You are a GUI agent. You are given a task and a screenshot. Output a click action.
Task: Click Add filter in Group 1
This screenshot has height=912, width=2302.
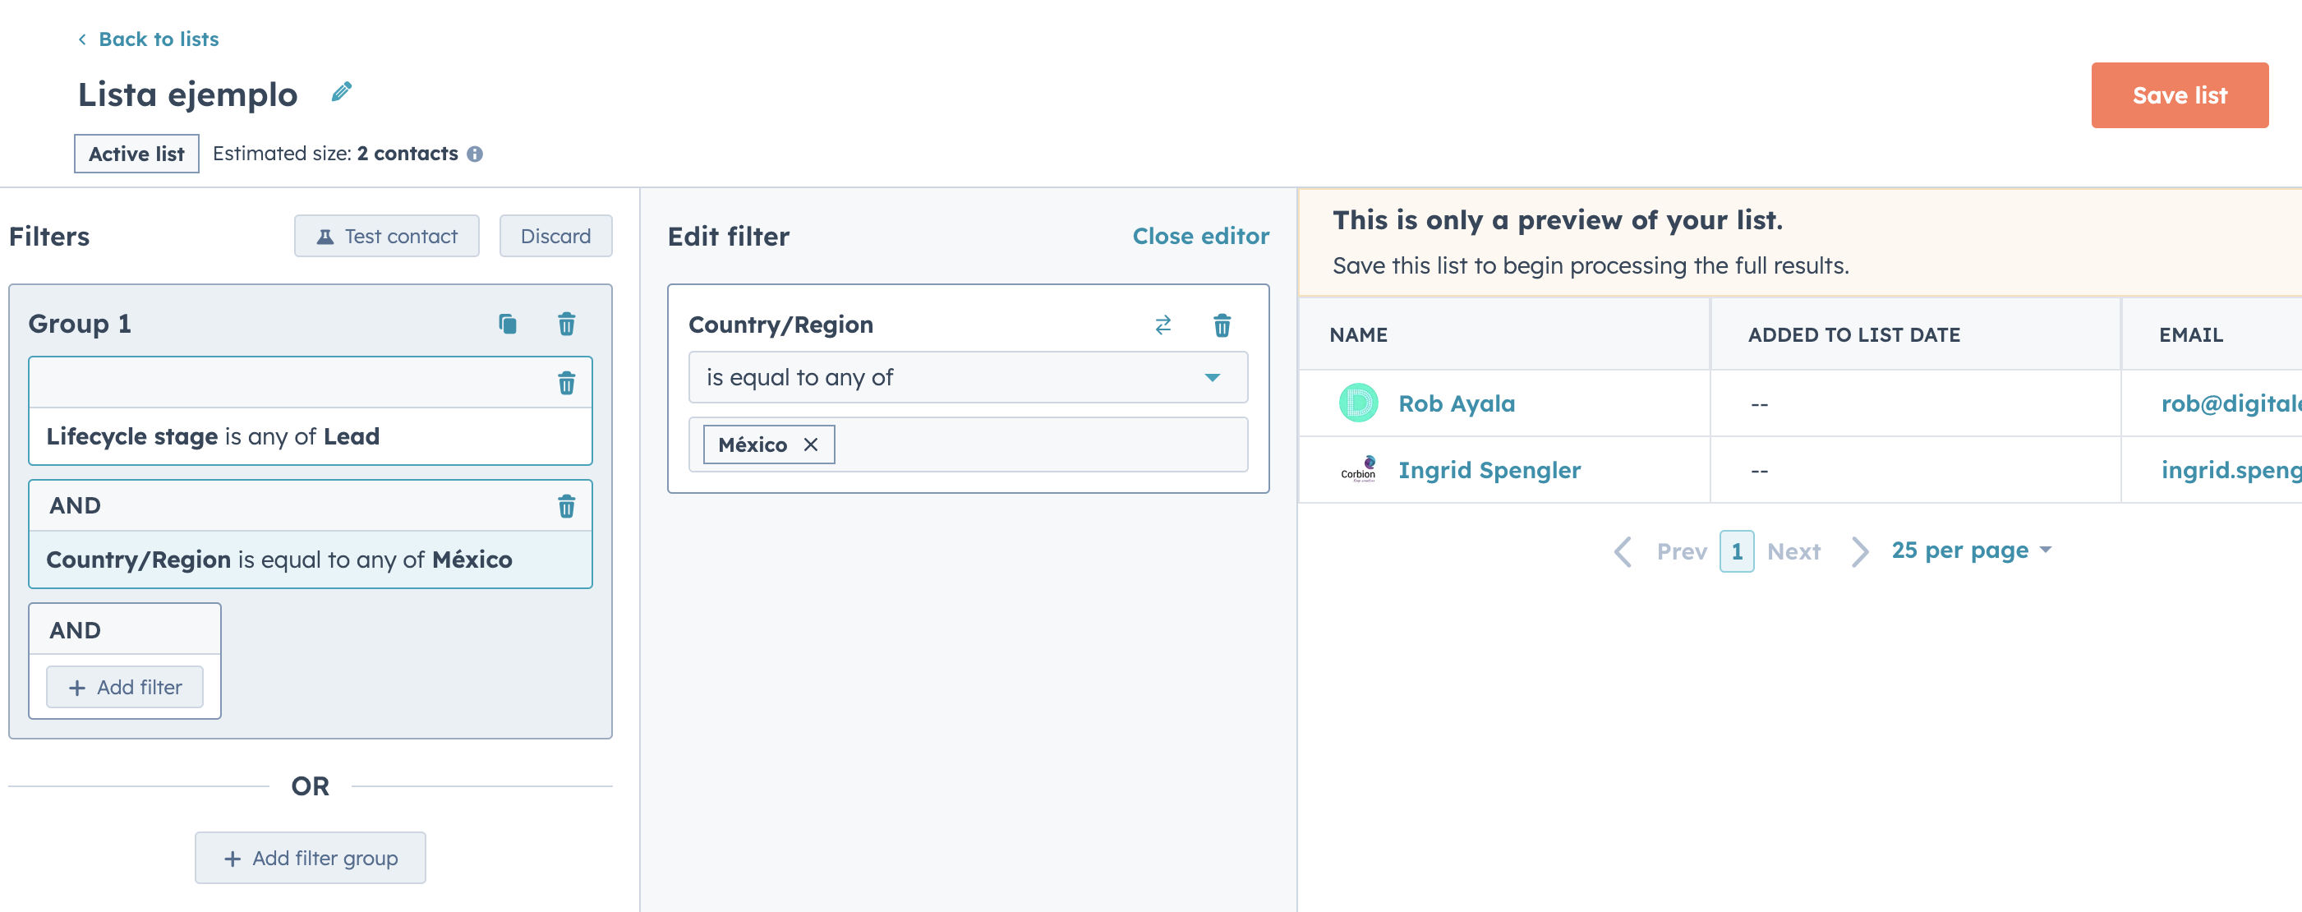[x=124, y=687]
